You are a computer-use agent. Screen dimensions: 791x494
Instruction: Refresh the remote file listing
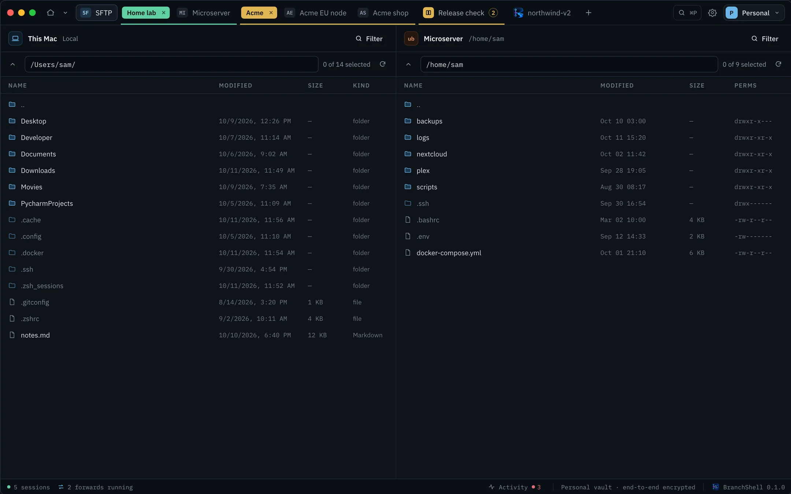(779, 64)
